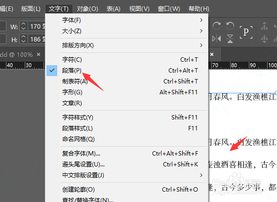Viewport: 277px width, 202px height.
Task: Expand the 中文排版设置(J) submenu
Action: point(127,175)
